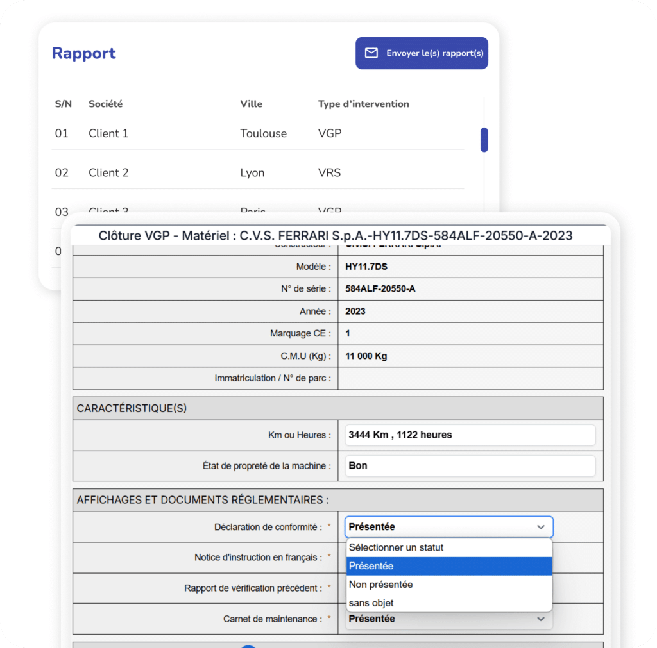Click the Rapport panel scrollbar thumb
The width and height of the screenshot is (657, 648).
click(x=484, y=139)
